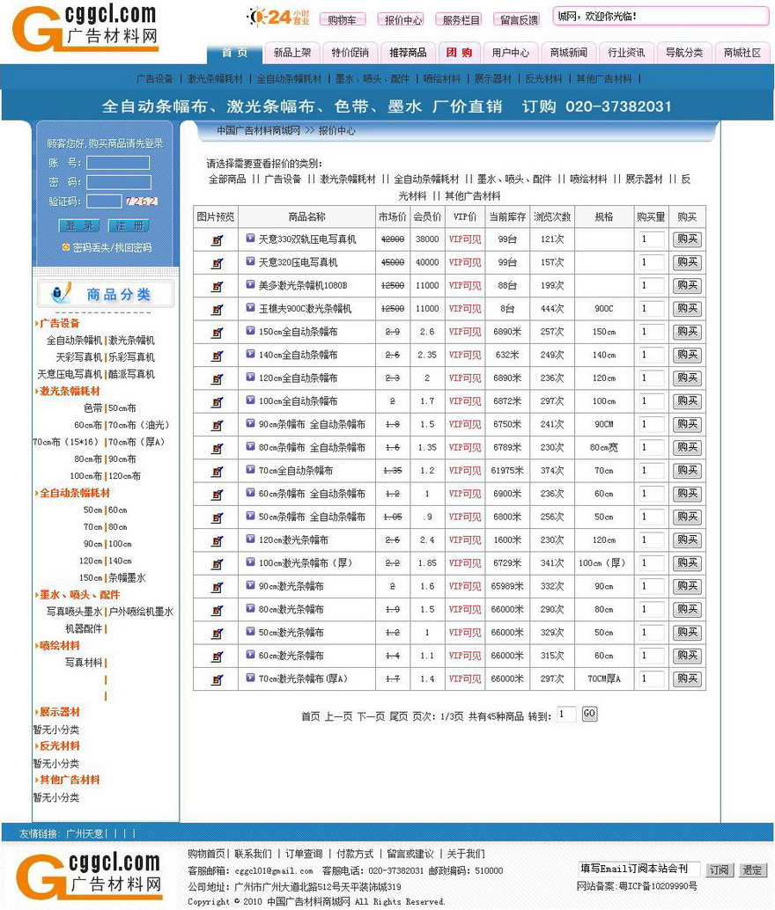This screenshot has width=775, height=910.
Task: Open image preview icon for 70cm激光条幅布(厚A)
Action: 217,679
